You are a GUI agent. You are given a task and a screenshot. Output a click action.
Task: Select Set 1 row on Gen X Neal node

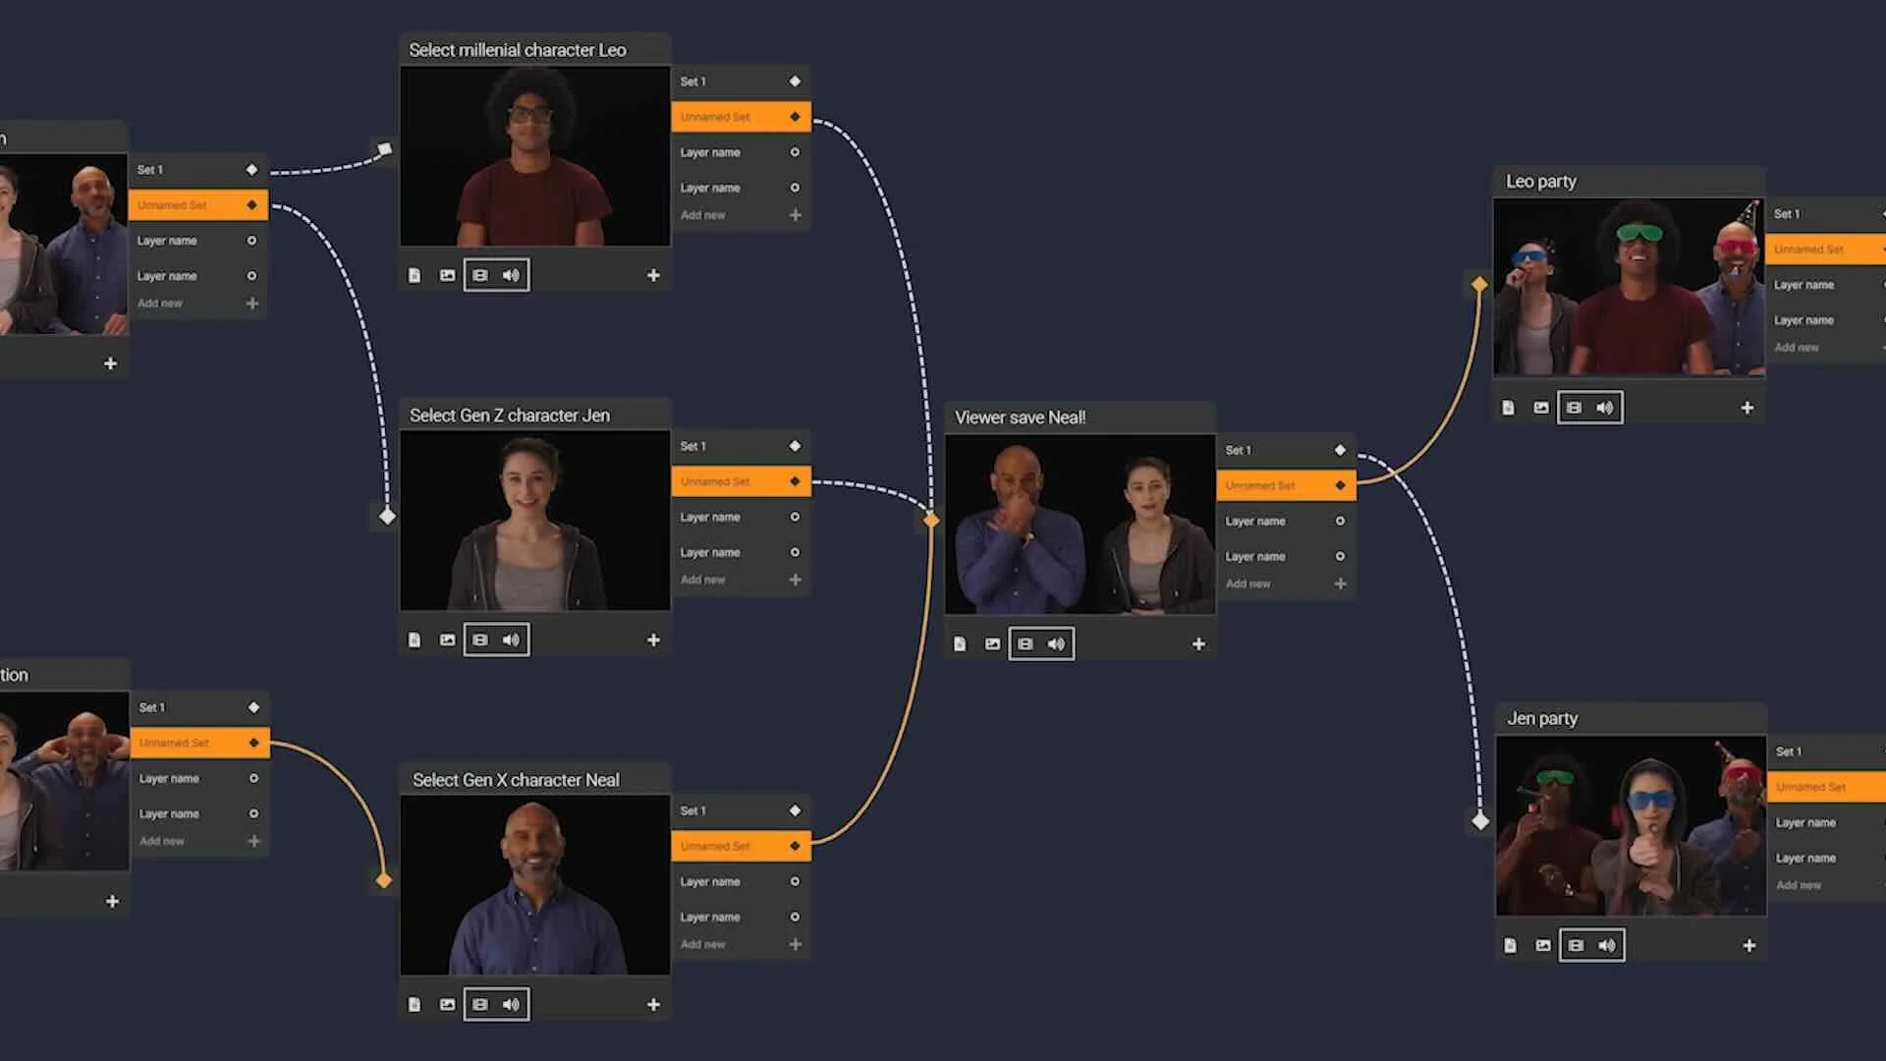741,810
